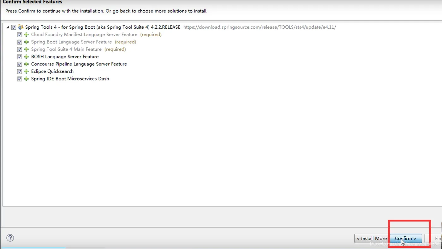
Task: Click the plus icon beside BOSH Language Server
Action: (x=26, y=57)
